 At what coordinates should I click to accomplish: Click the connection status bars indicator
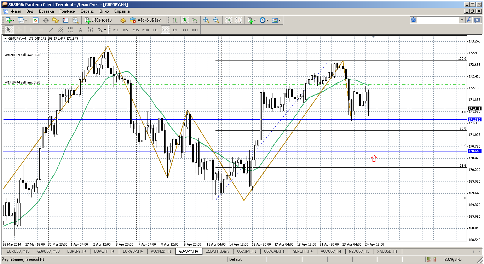pyautogui.click(x=431, y=259)
